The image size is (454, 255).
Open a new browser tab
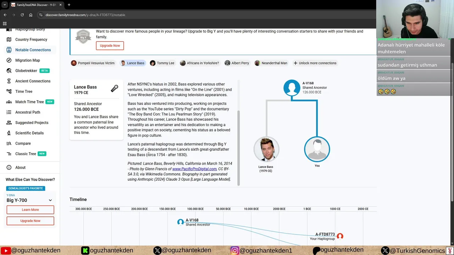pos(69,5)
